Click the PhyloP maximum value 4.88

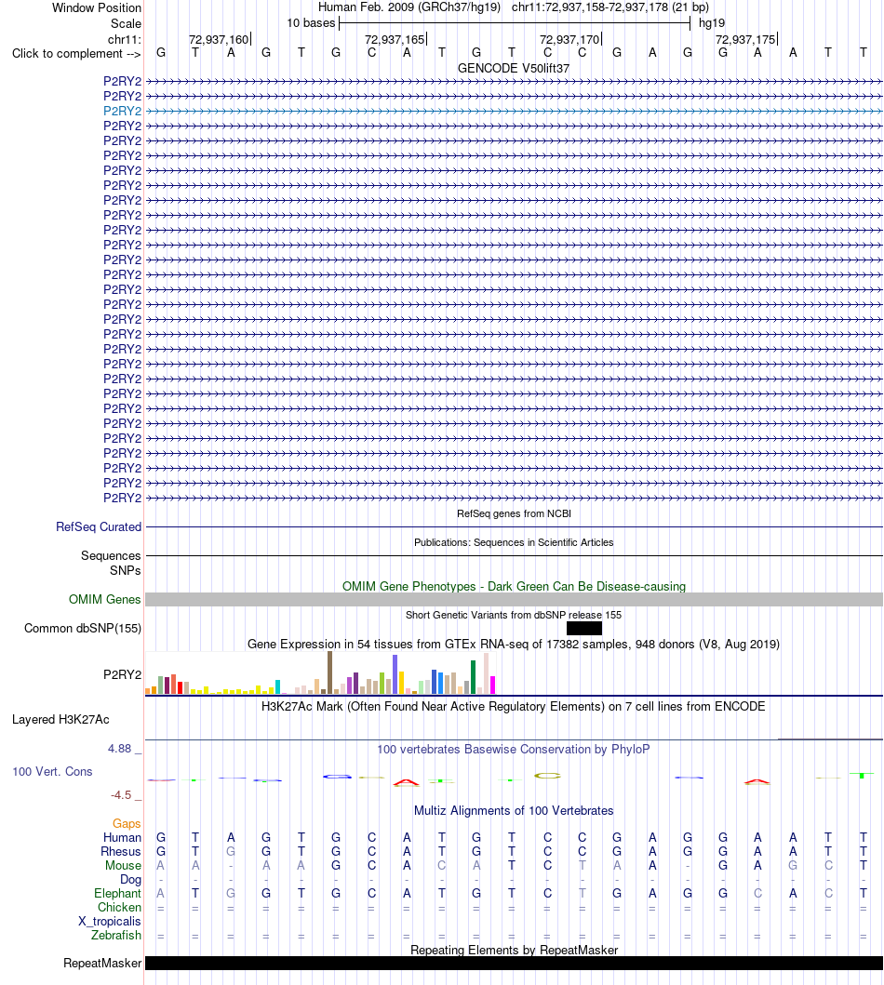119,748
